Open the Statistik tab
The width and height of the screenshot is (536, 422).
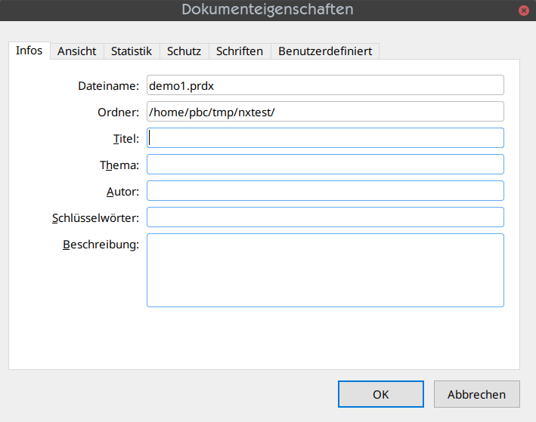(x=132, y=51)
